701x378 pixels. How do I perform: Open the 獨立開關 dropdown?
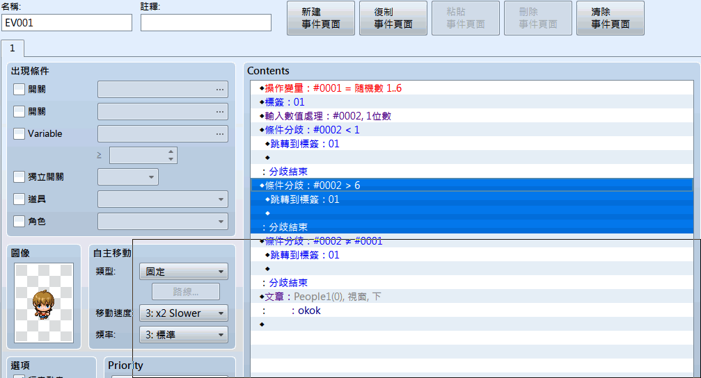[128, 176]
